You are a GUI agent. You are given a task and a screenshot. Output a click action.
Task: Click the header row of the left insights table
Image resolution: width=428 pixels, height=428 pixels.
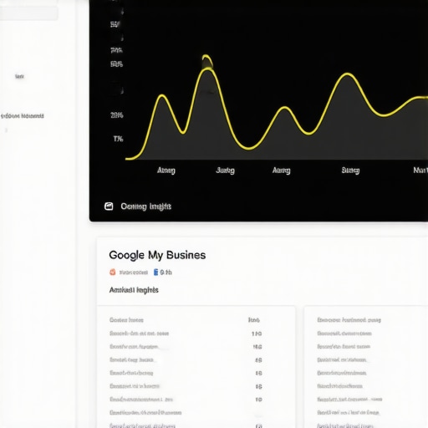[185, 320]
